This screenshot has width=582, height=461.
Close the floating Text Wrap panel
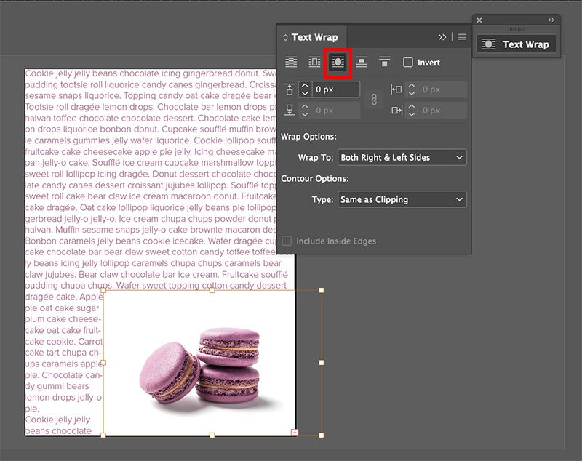(x=479, y=20)
